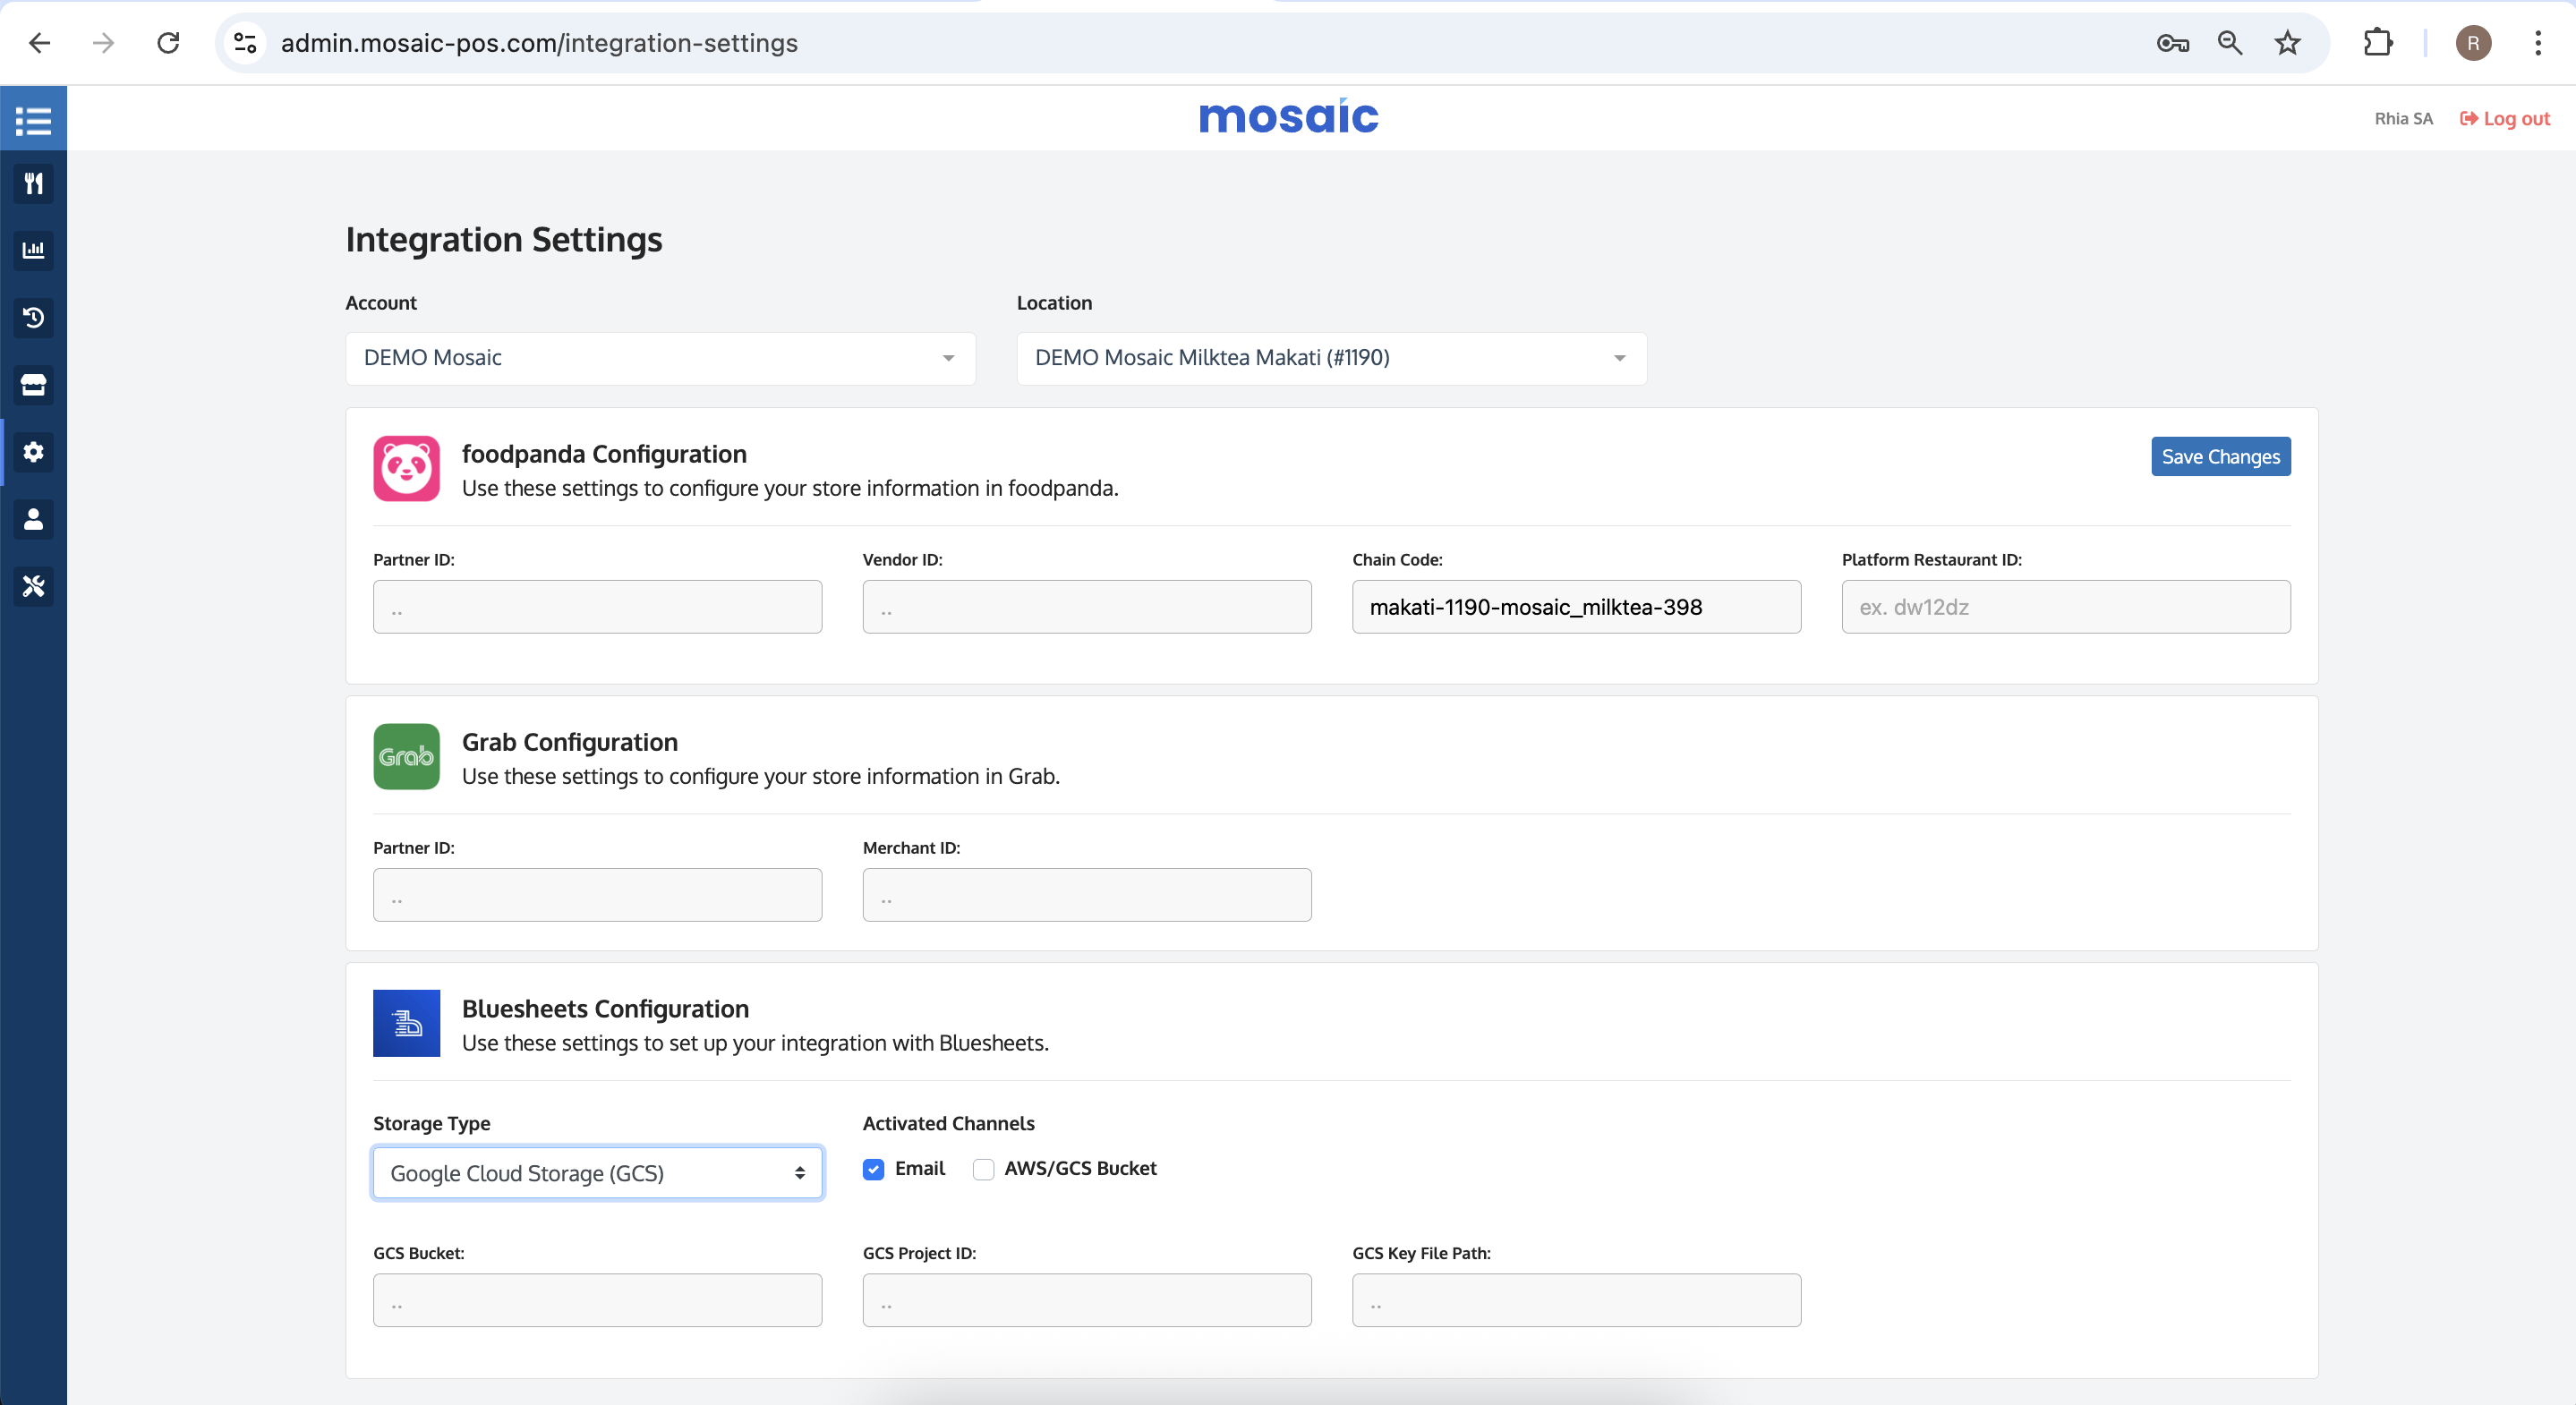Screen dimensions: 2576x1405
Task: Open the bar chart reports icon
Action: [33, 250]
